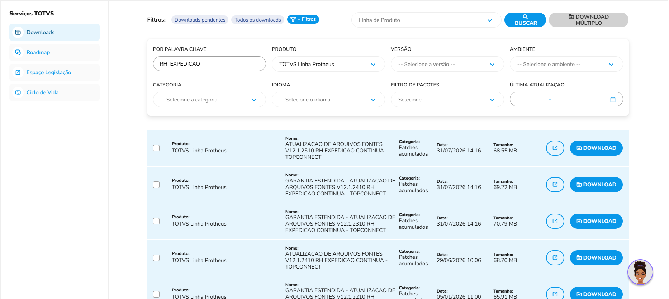Download the 70.79 MB Garantia Estendida package
Viewport: 669px width, 299px height.
coord(596,221)
